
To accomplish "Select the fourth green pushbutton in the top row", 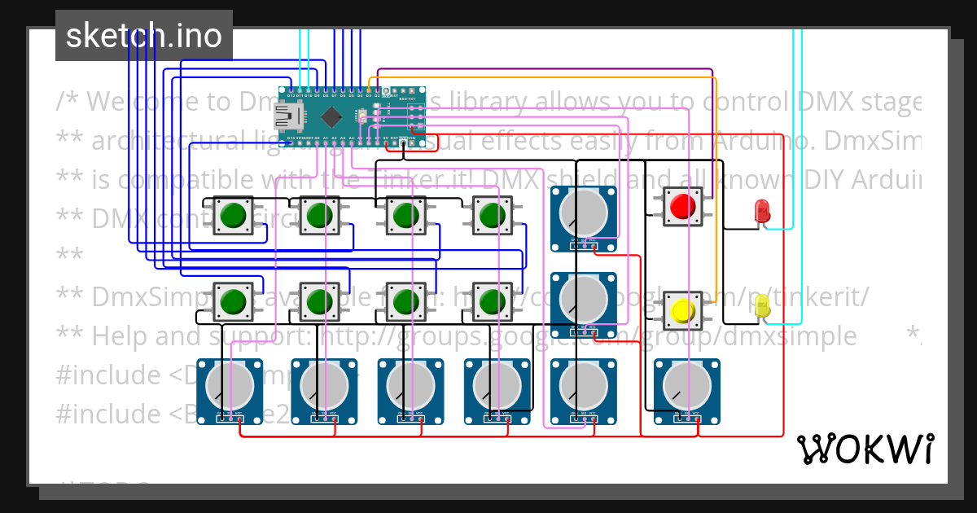I will pyautogui.click(x=491, y=217).
